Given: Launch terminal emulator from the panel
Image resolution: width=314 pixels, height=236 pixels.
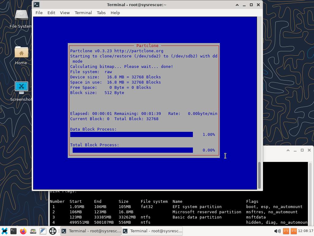Looking at the screenshot, I should (13, 231).
